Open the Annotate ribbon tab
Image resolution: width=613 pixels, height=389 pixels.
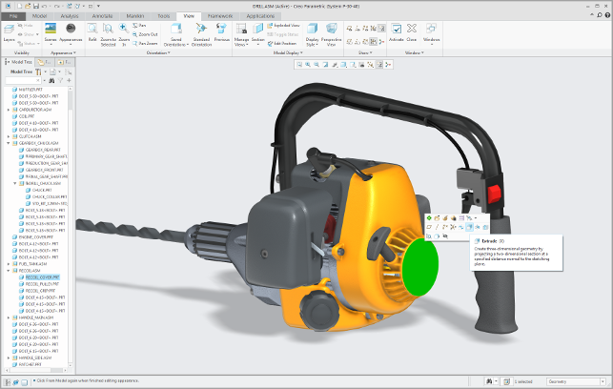[102, 16]
